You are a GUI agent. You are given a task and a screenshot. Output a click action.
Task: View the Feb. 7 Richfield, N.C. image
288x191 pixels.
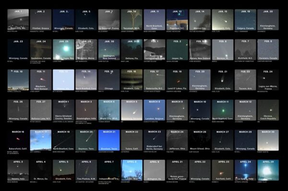pyautogui.click(x=245, y=49)
